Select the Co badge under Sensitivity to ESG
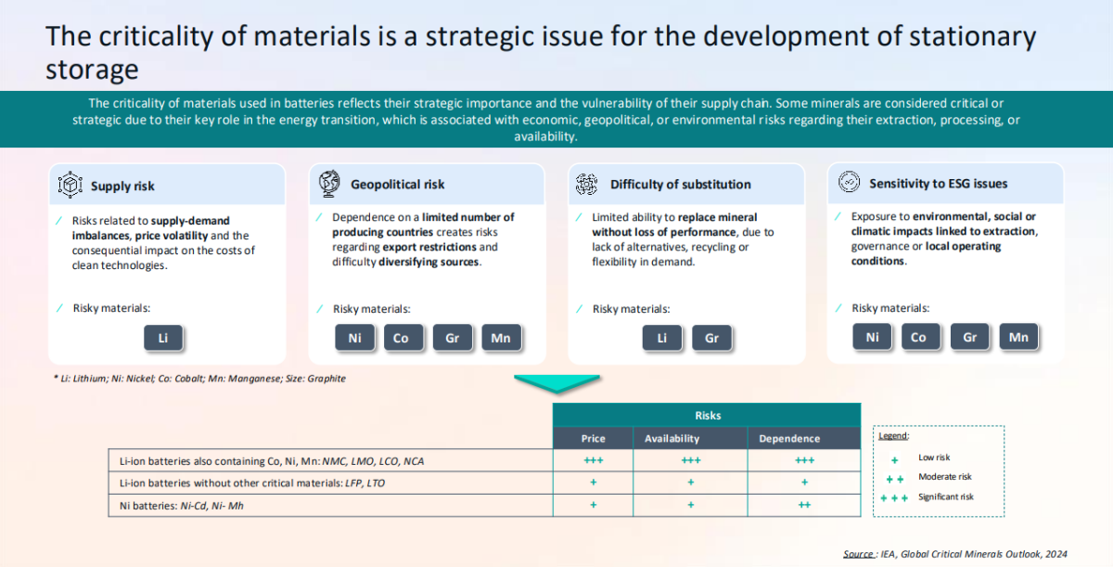The height and width of the screenshot is (567, 1113). (x=921, y=337)
